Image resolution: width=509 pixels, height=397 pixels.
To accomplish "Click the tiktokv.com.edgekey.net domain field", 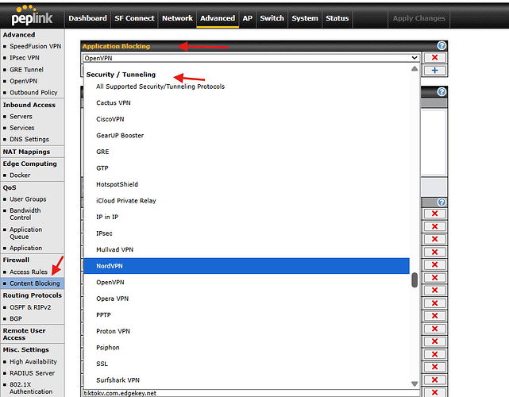I will click(251, 393).
